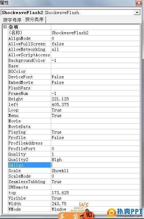Select the MovieData property
144x219 pixels.
[29, 126]
